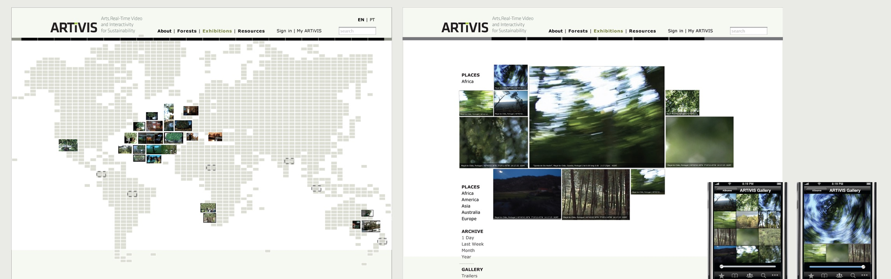Select Asia in the PLACES list
Image resolution: width=891 pixels, height=279 pixels.
tap(466, 206)
